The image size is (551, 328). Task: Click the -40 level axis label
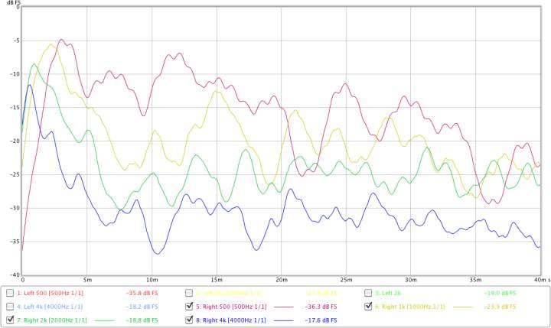(15, 275)
